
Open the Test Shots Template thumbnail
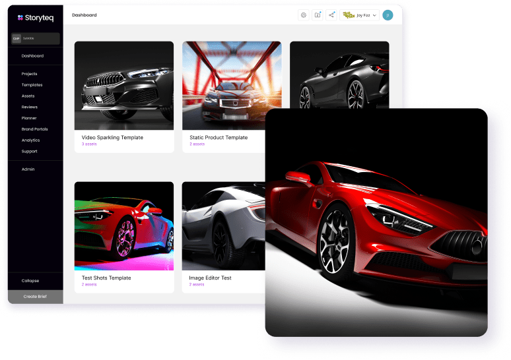pyautogui.click(x=124, y=226)
